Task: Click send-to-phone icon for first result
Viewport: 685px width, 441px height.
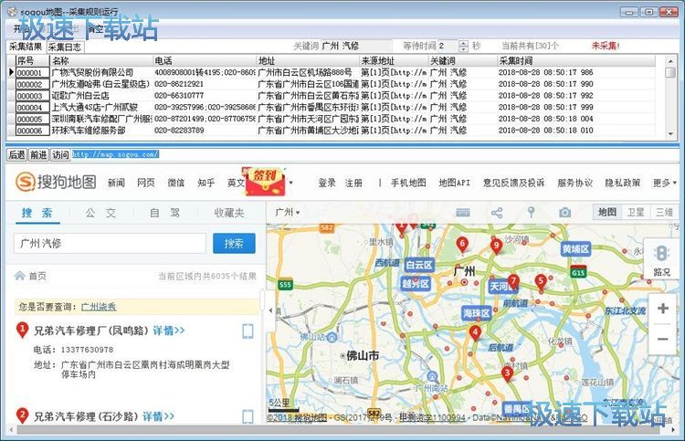Action: point(248,331)
